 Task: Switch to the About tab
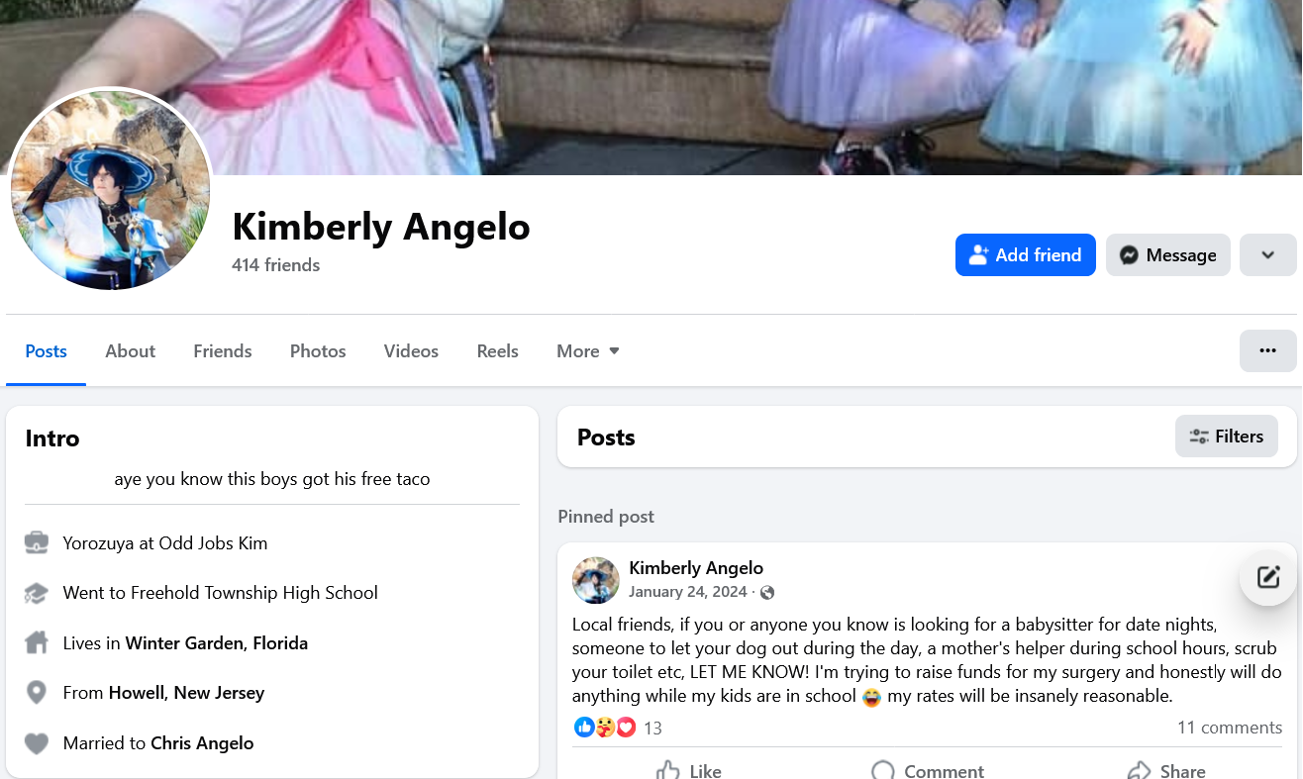[130, 351]
